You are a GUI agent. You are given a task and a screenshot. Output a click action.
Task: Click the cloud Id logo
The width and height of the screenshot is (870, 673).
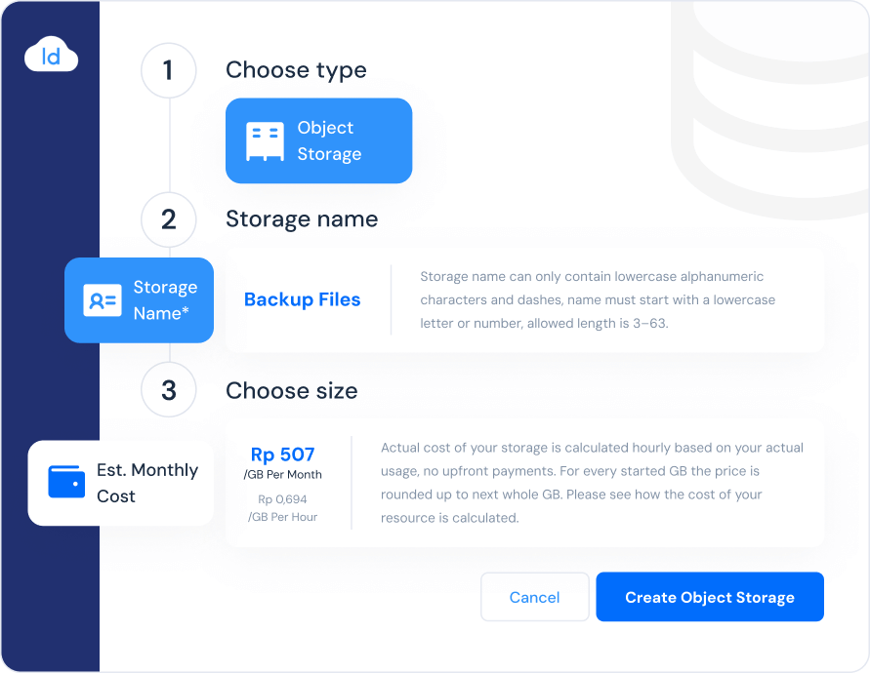51,57
